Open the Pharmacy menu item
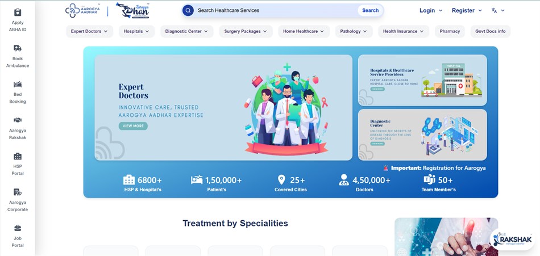Image resolution: width=540 pixels, height=256 pixels. point(450,31)
